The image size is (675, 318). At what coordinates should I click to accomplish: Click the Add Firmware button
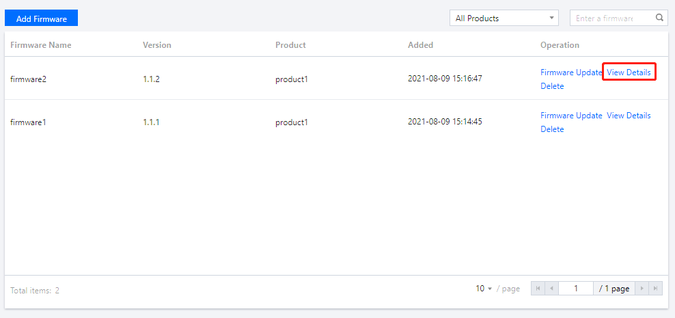tap(42, 18)
